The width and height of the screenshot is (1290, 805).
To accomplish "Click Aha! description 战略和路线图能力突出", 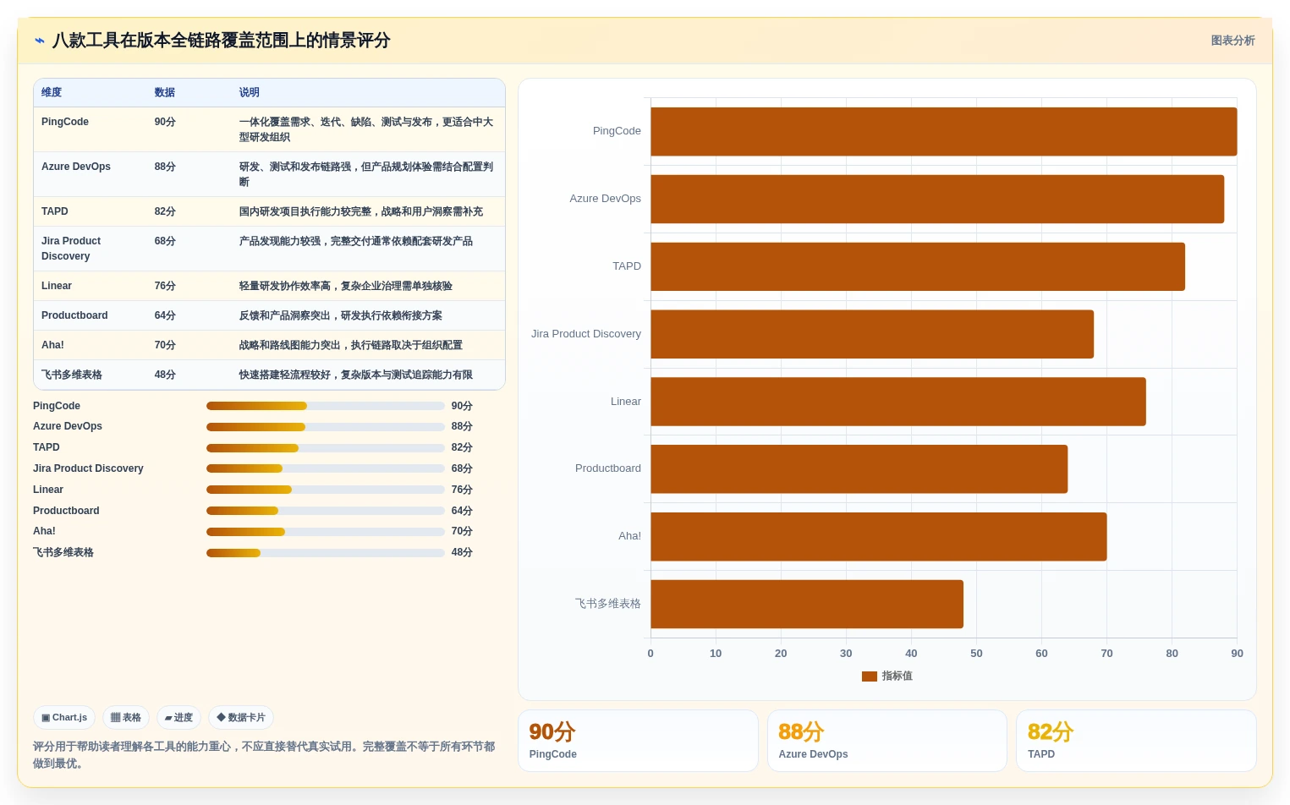I will click(x=350, y=345).
